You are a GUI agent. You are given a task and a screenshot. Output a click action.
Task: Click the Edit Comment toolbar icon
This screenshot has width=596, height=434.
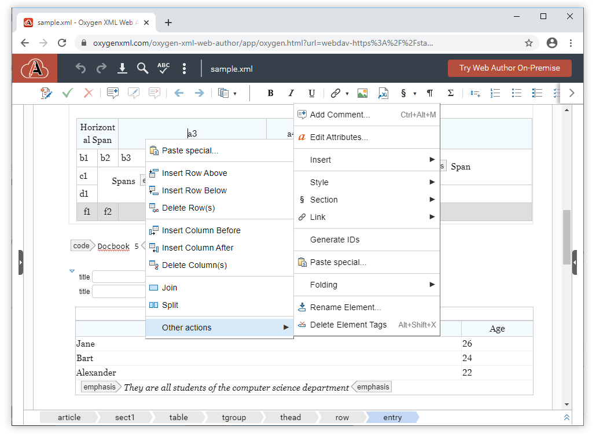[134, 93]
